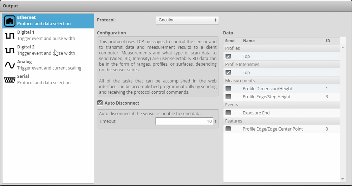Click the Digital 2 pulse icon
Screen dimensions: 352x186
[x=10, y=50]
